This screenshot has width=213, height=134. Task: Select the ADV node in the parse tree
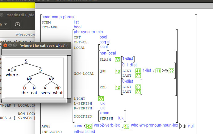(12, 70)
